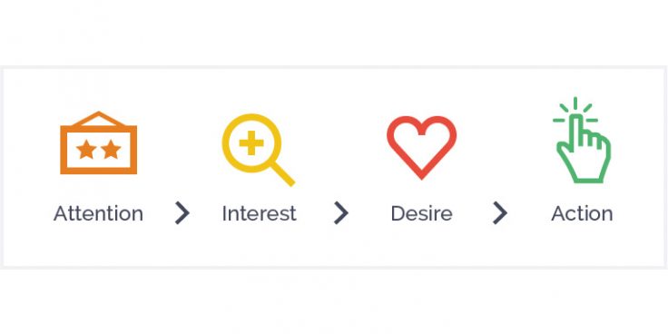Click empty panel space below the step labels
668x334 pixels.
pyautogui.click(x=334, y=247)
